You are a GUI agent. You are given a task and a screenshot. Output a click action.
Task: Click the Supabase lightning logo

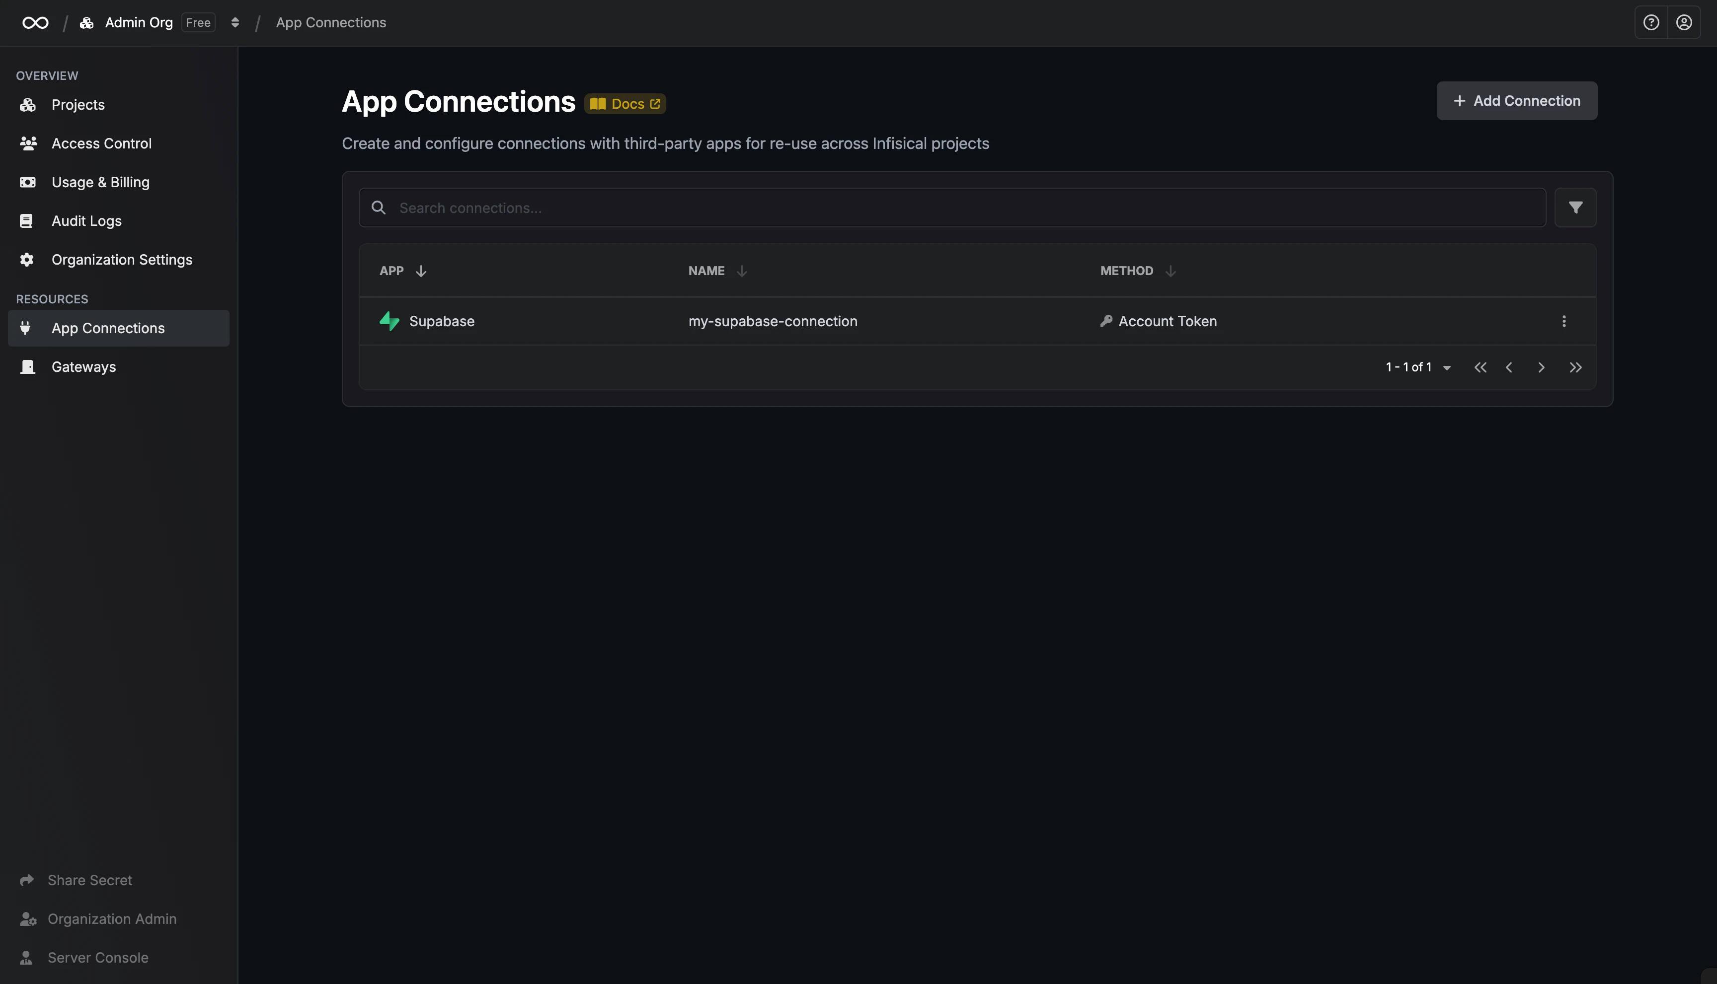tap(389, 321)
